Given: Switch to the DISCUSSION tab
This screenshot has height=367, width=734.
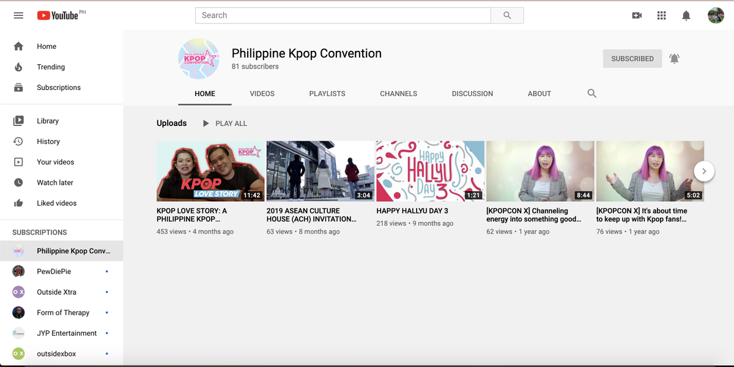Looking at the screenshot, I should (472, 94).
